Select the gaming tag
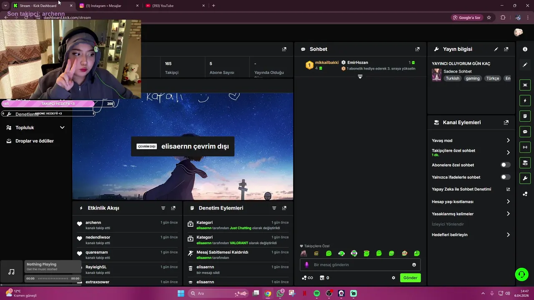Screen dimensions: 534x300 point(473,78)
